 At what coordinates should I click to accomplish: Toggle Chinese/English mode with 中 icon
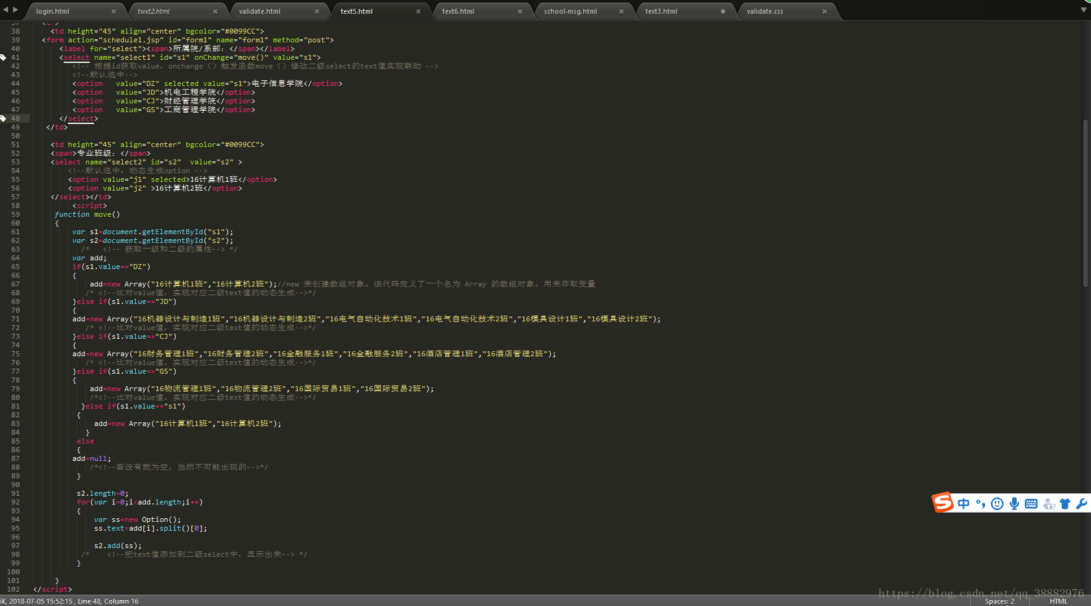pyautogui.click(x=964, y=503)
